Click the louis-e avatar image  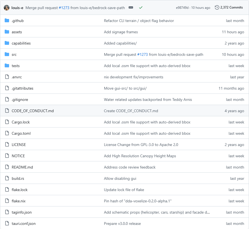(x=7, y=8)
